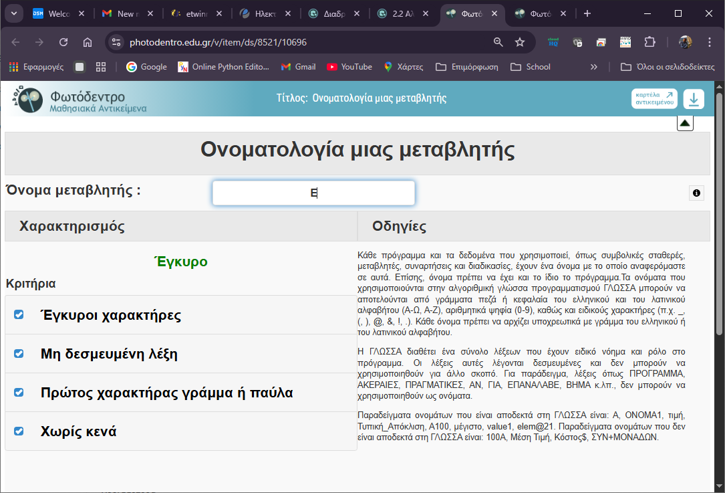Viewport: 725px width, 493px height.
Task: Toggle the Έγκυροι χαρακτήρες checkbox
Action: click(19, 314)
